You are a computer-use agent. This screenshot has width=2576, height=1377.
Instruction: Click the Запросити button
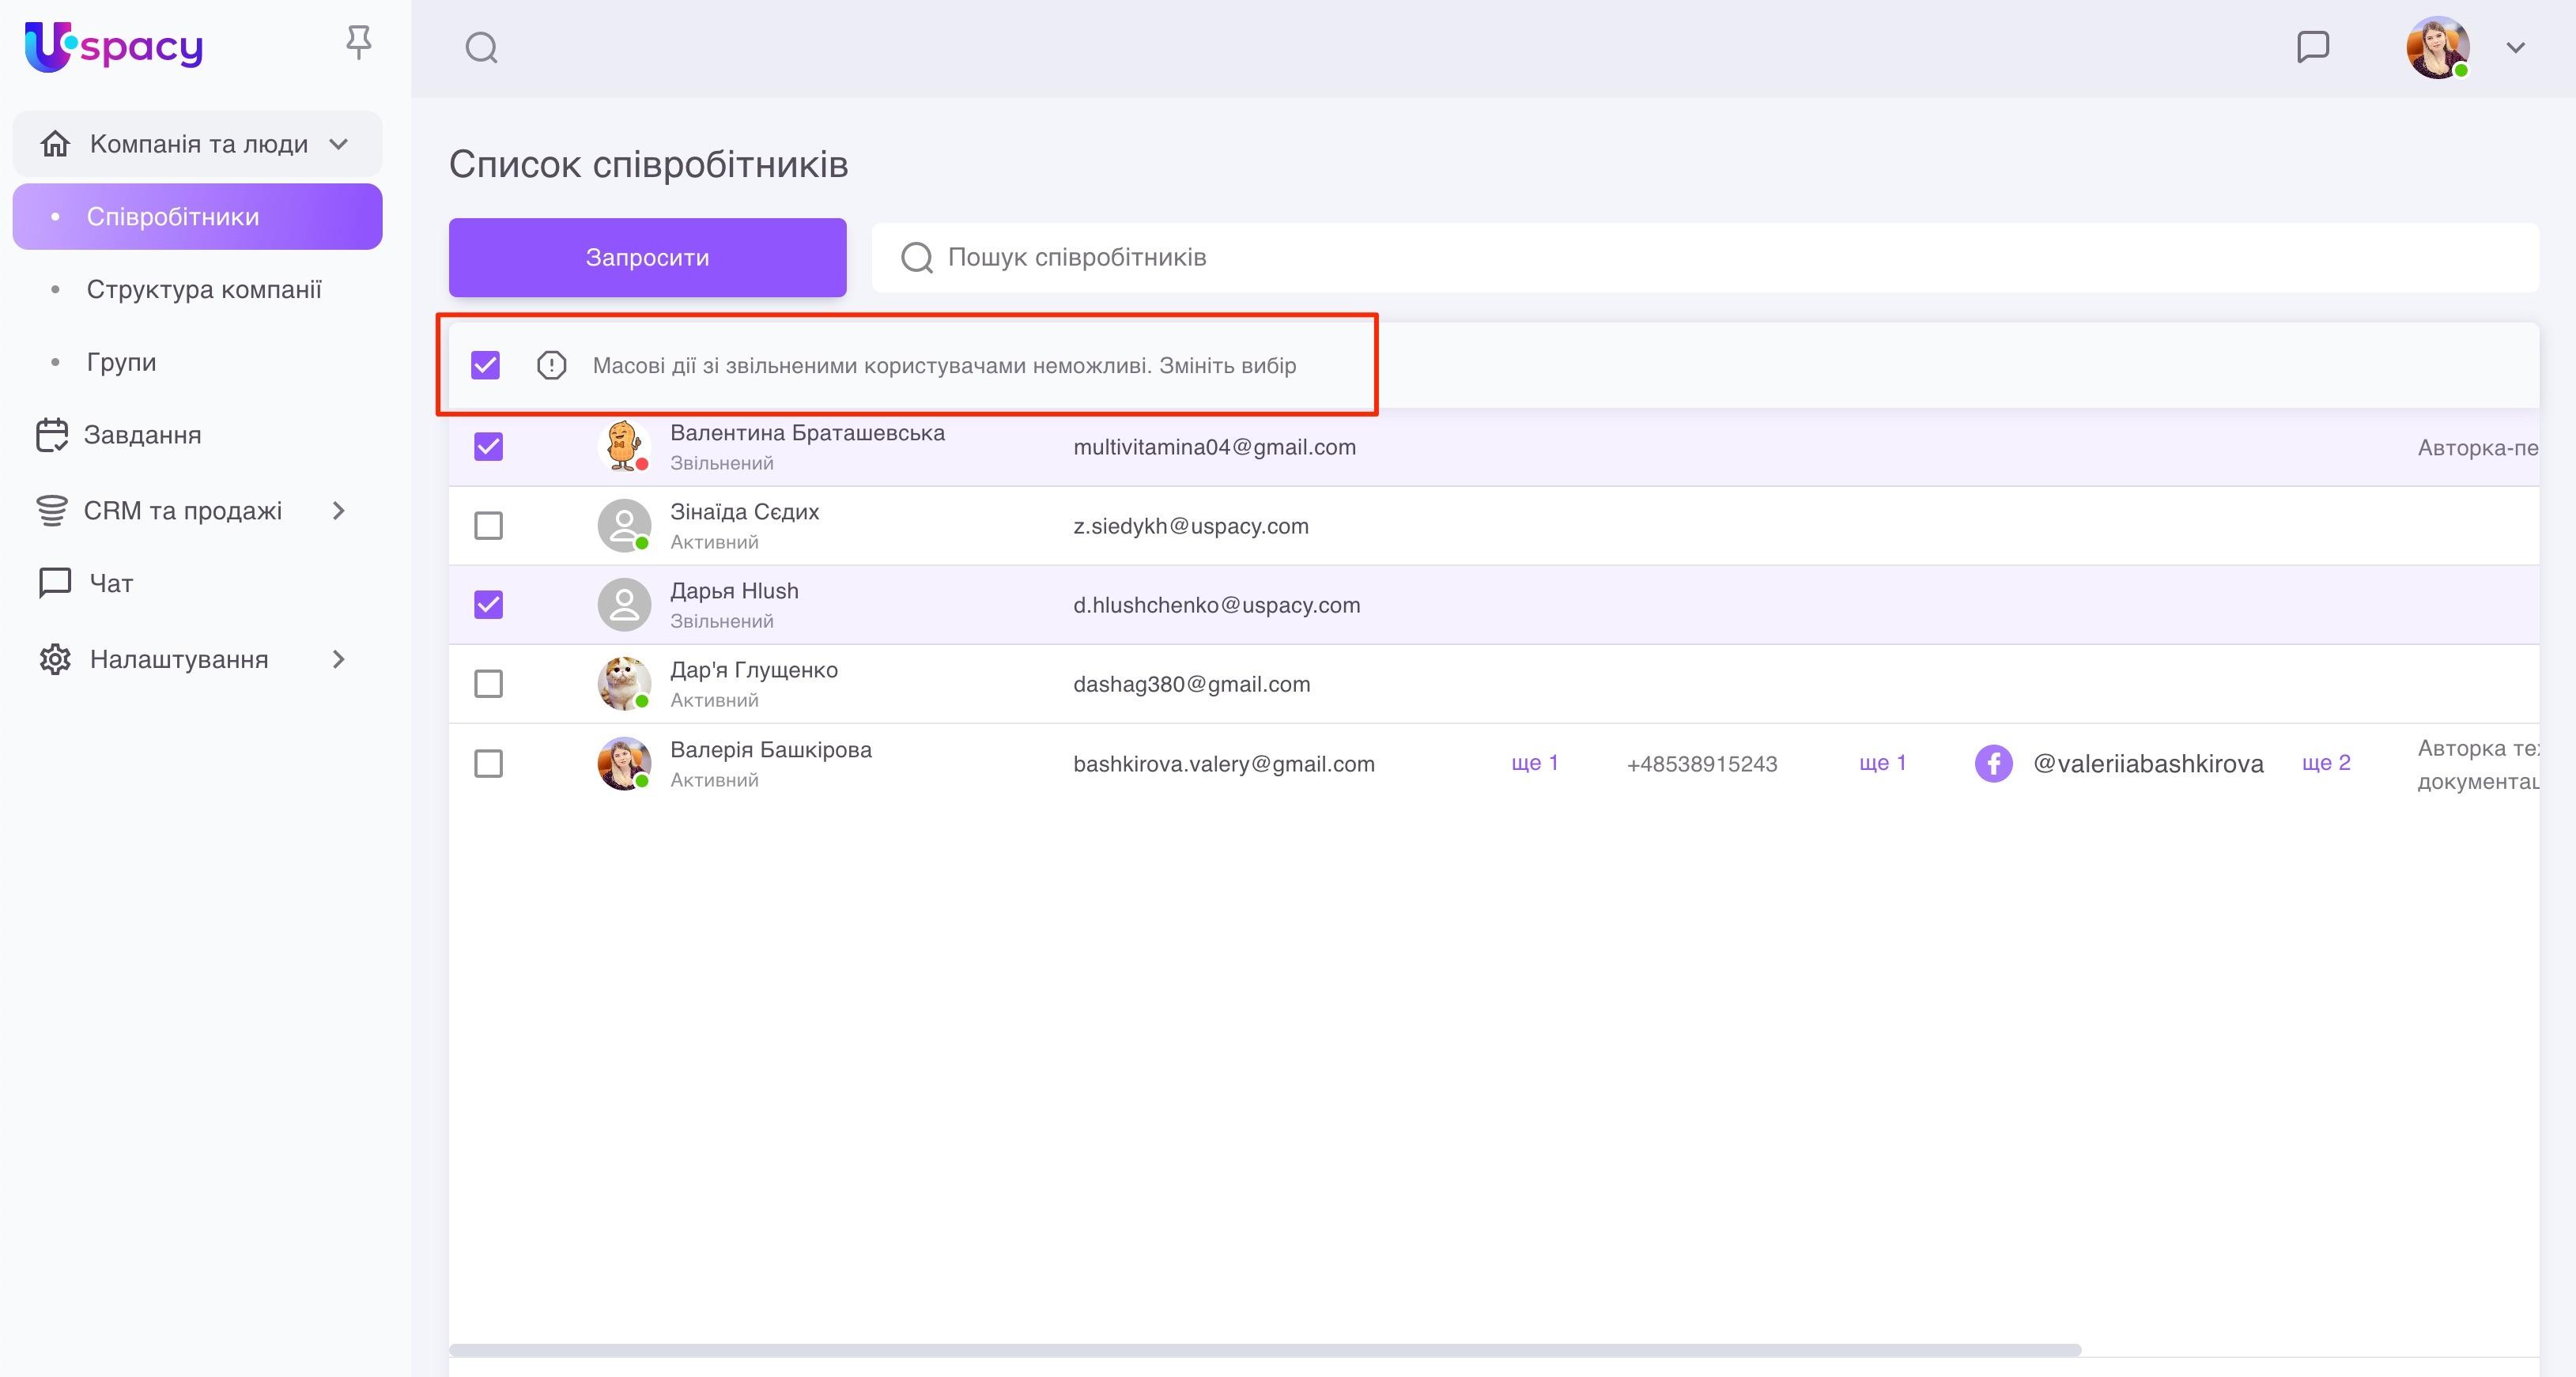pos(647,258)
